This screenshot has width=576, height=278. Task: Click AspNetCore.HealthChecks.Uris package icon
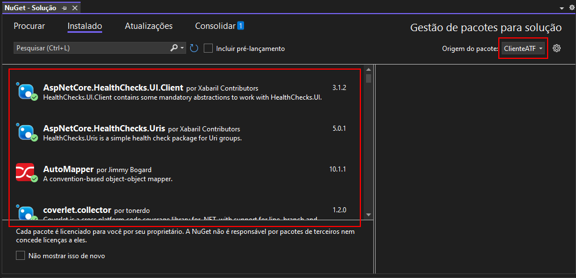point(27,132)
